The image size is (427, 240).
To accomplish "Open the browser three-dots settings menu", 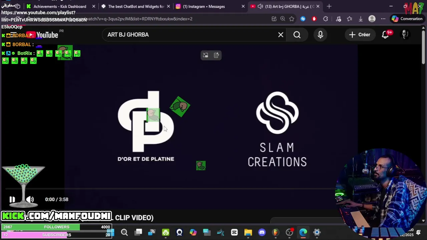I will coord(383,19).
